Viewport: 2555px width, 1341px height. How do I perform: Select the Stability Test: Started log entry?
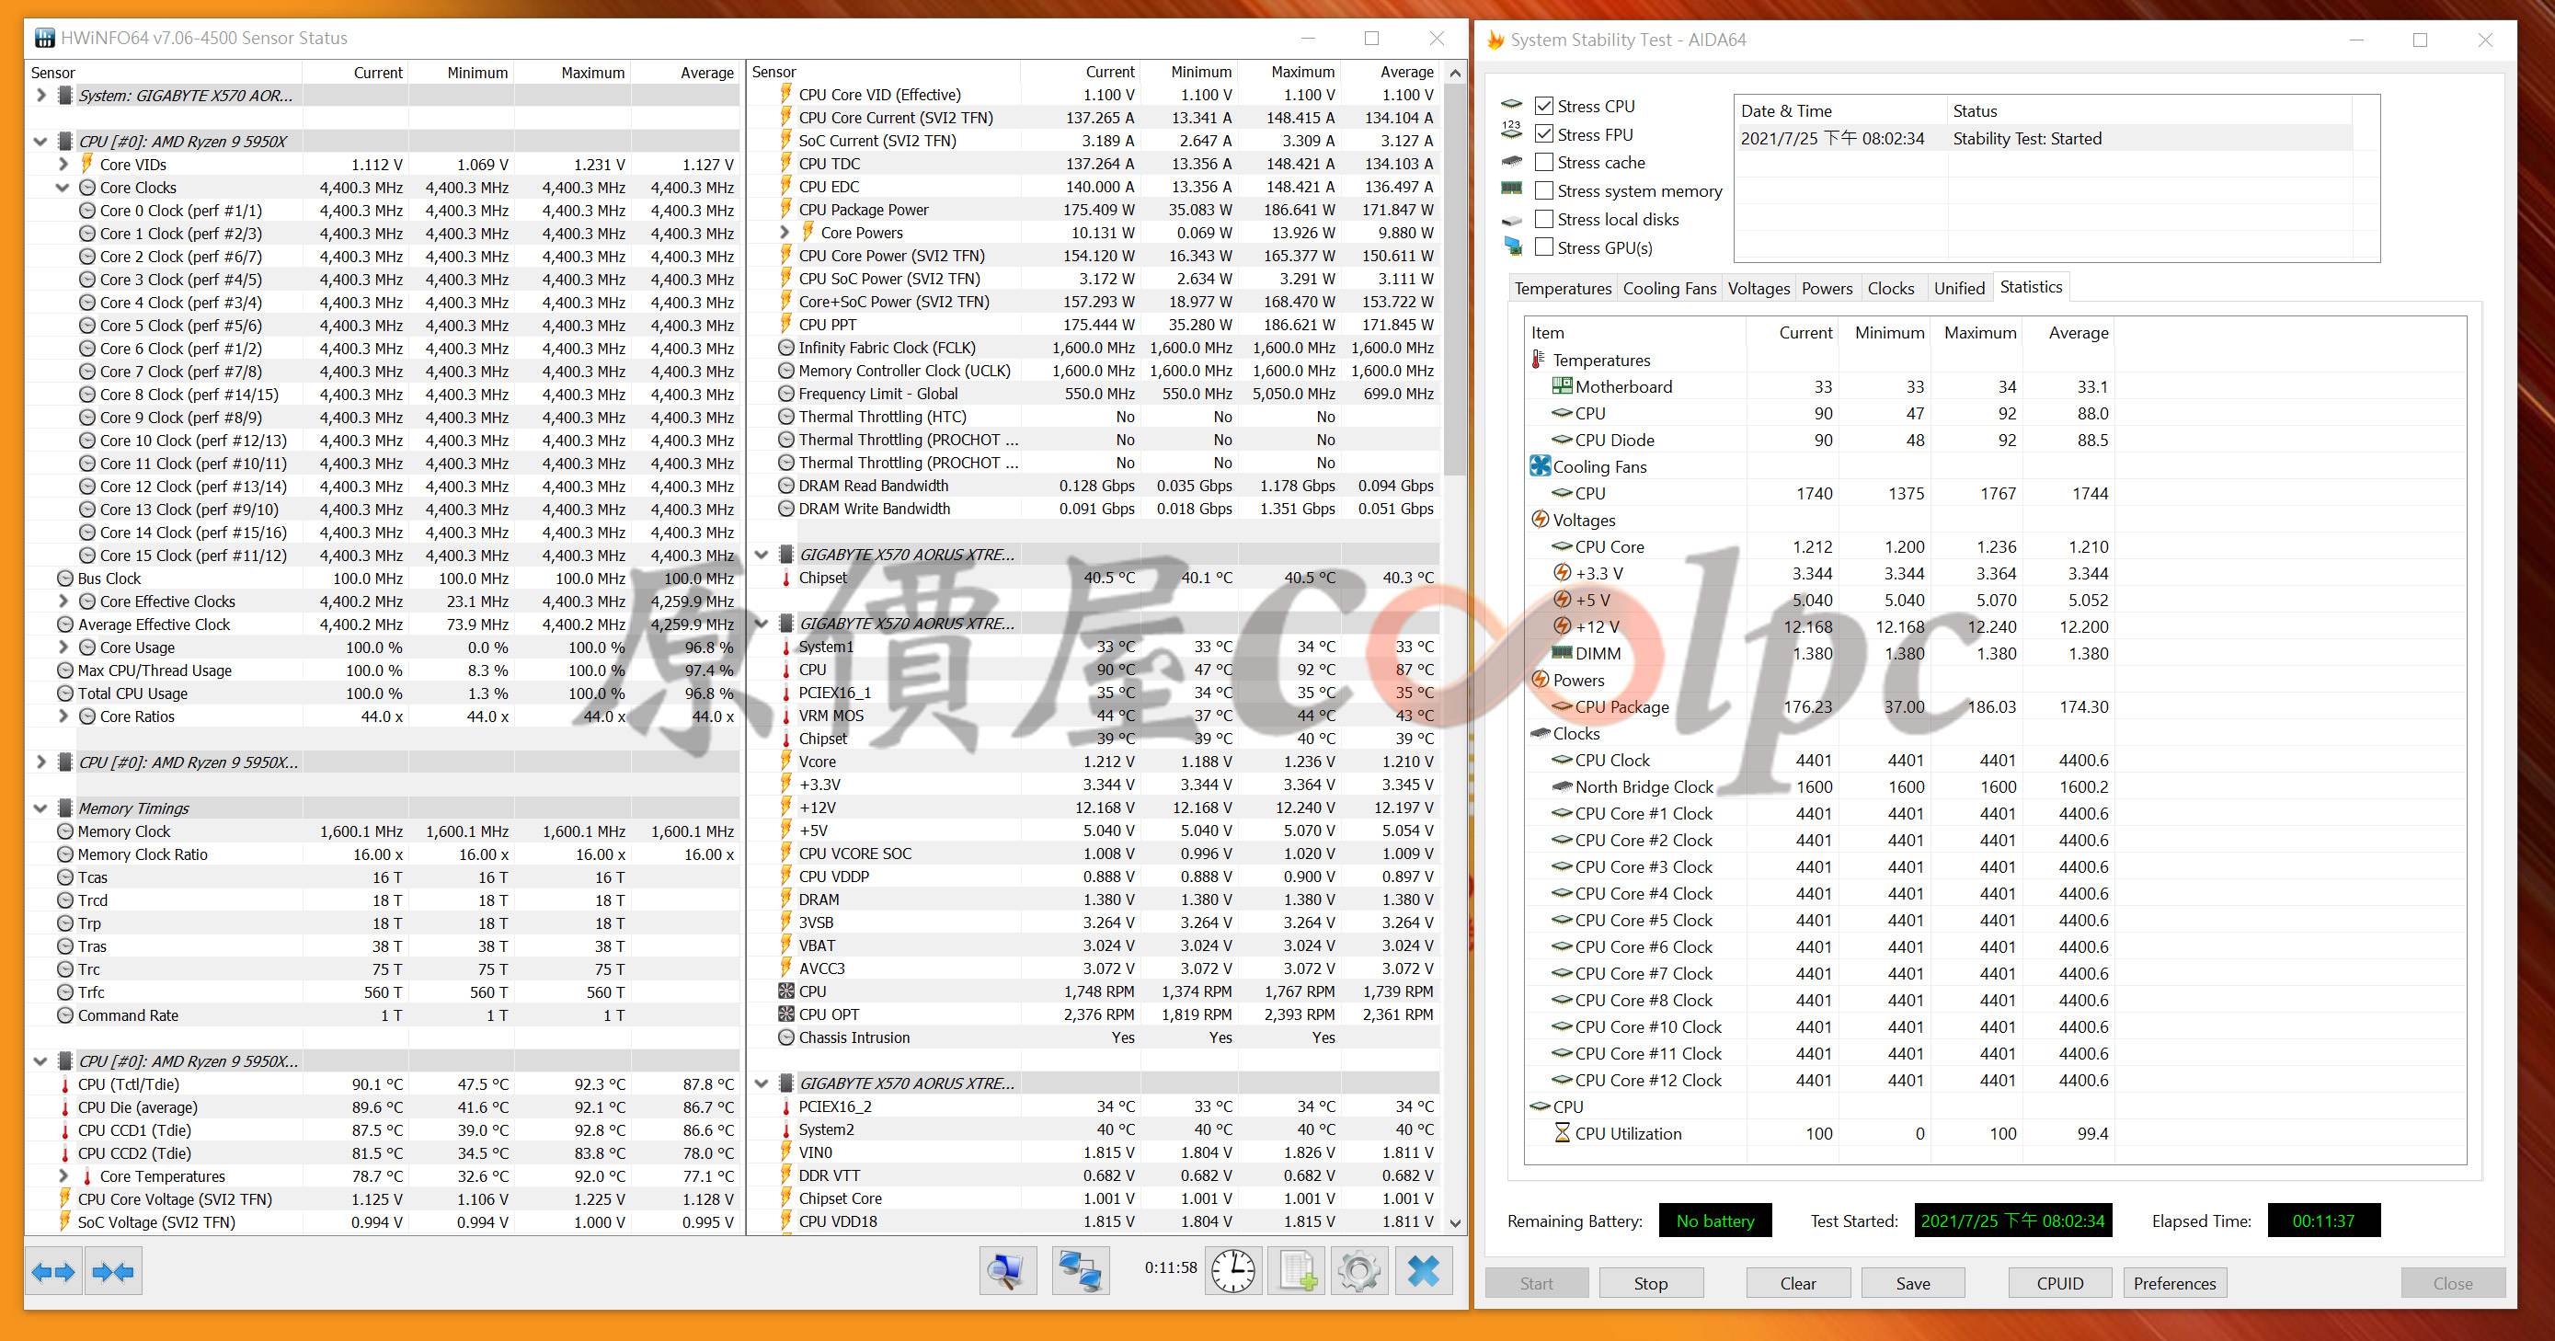pos(2044,139)
